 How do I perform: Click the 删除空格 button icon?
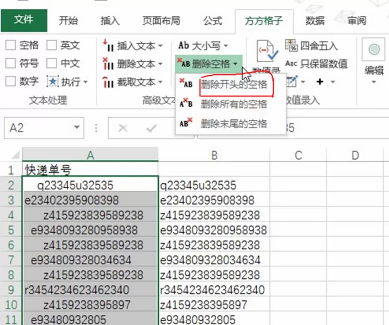click(184, 63)
